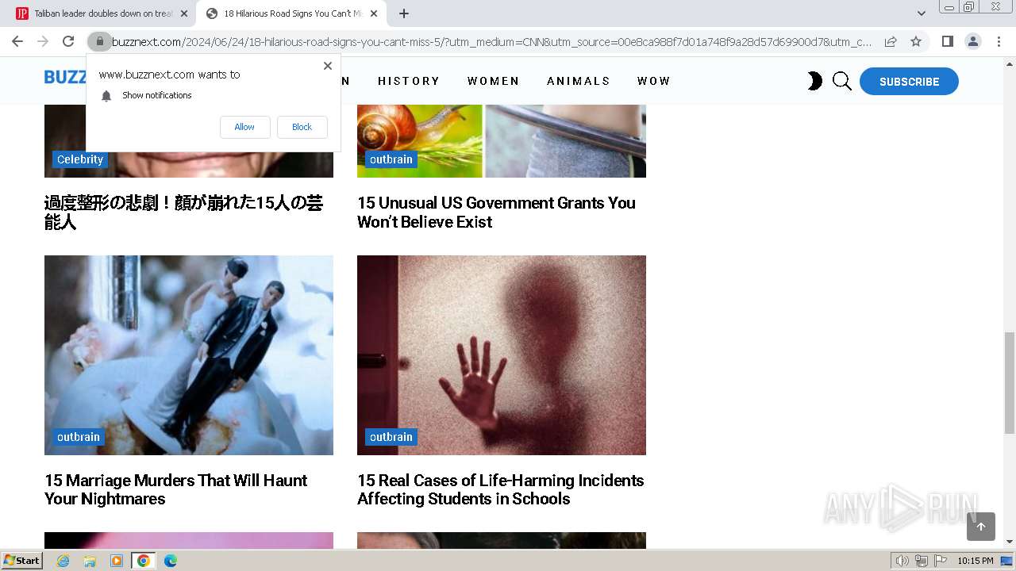
Task: Open the shadowy hand on glass thumbnail
Action: [x=502, y=355]
